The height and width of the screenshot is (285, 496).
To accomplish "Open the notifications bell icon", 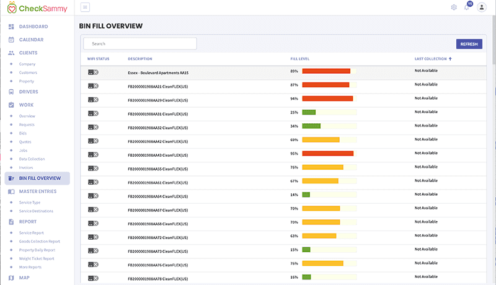I will coord(467,7).
